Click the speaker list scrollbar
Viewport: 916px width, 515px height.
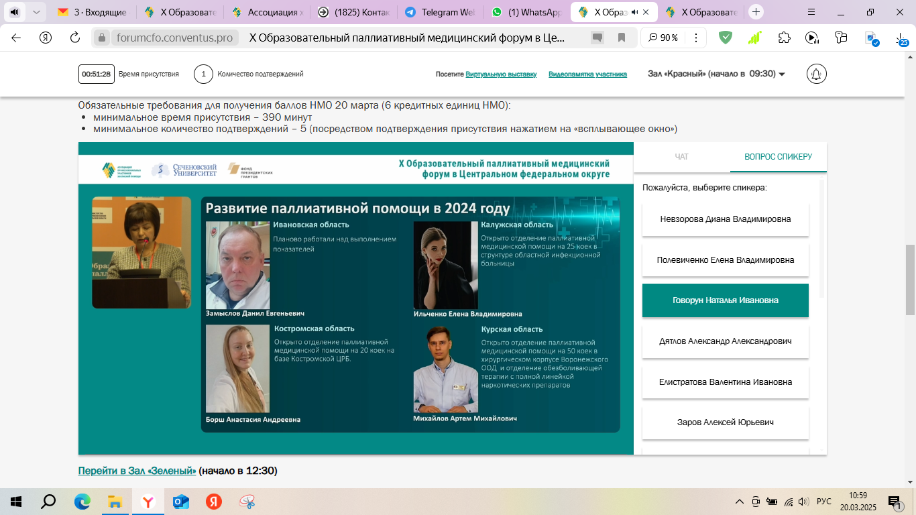822,238
